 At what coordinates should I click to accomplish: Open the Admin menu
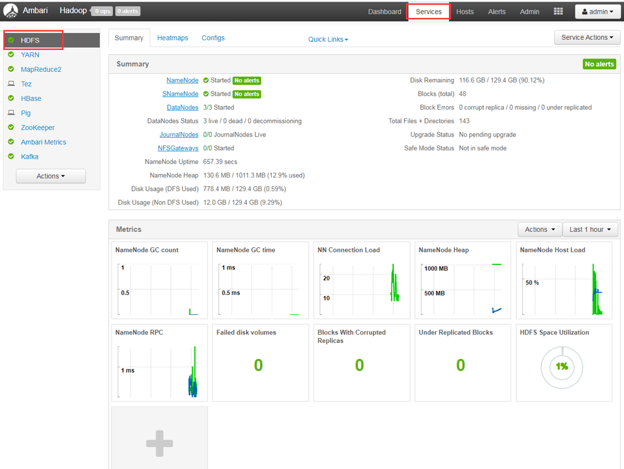coord(529,12)
